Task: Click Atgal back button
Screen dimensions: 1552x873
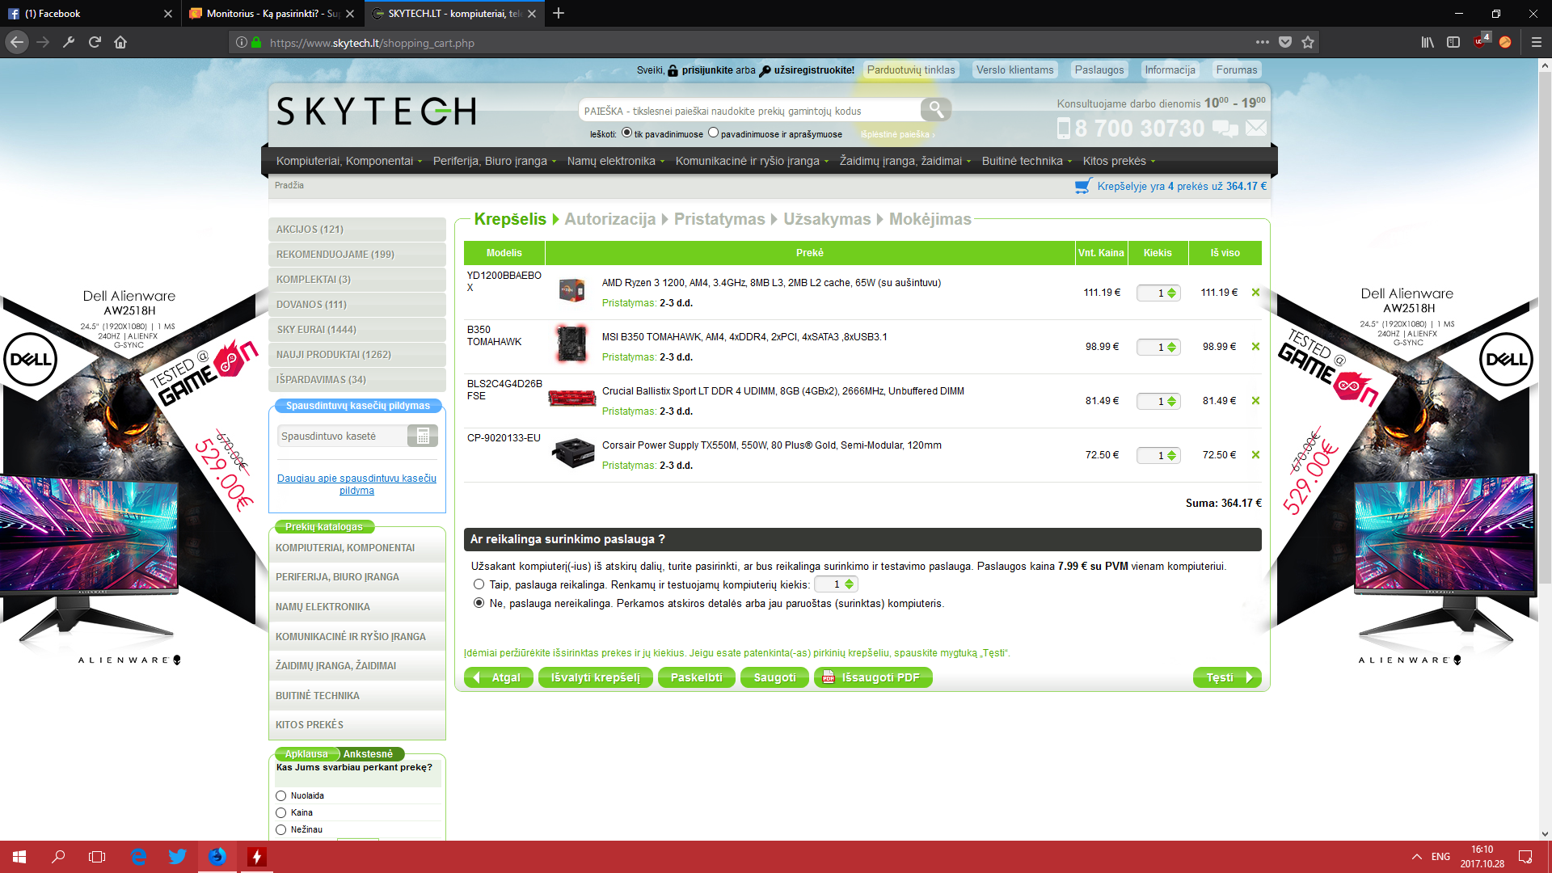Action: [x=498, y=677]
